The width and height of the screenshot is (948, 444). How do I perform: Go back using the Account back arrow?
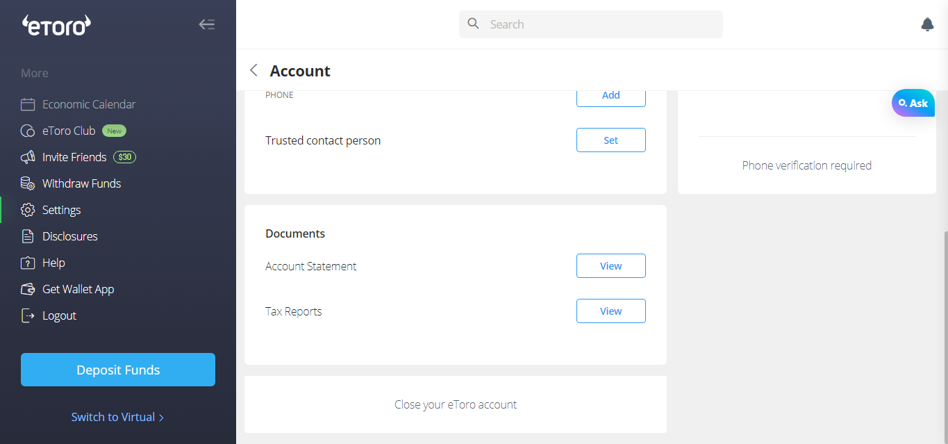coord(253,70)
